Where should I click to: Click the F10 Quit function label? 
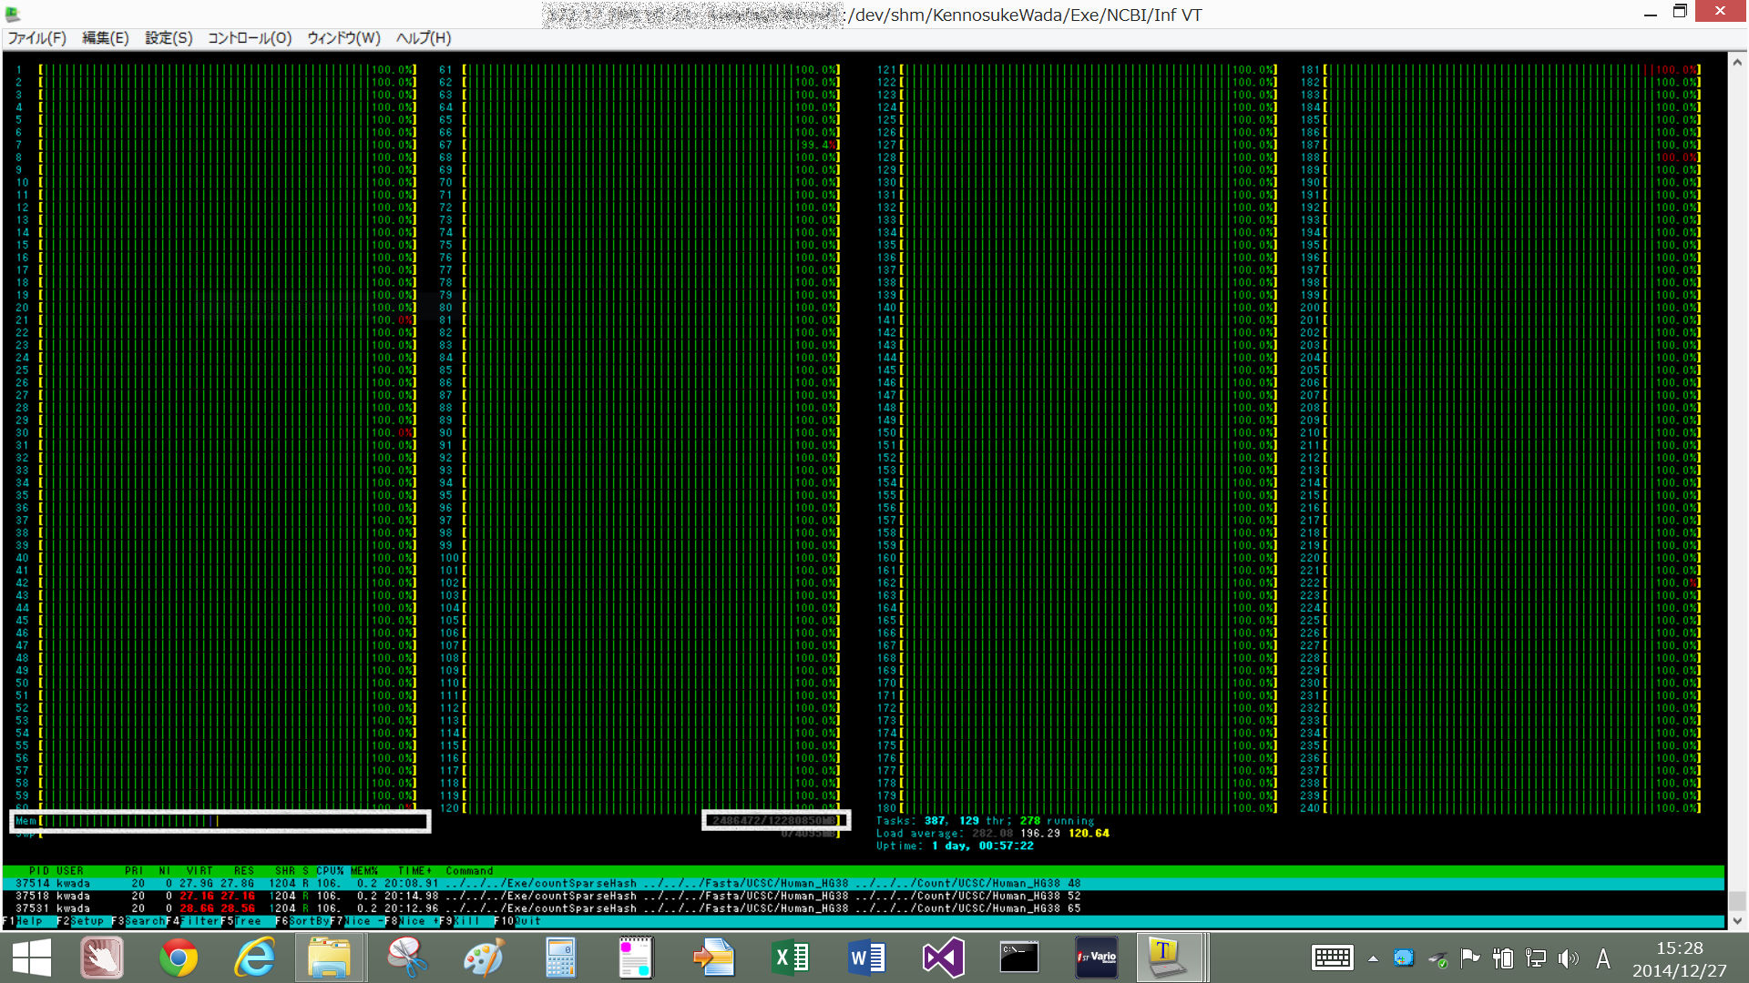pos(527,921)
